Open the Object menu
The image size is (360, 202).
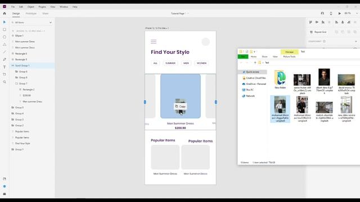pyautogui.click(x=31, y=7)
